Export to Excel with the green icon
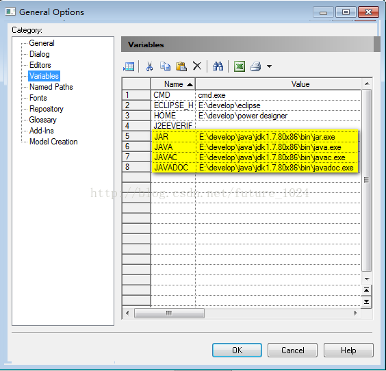 [x=240, y=66]
